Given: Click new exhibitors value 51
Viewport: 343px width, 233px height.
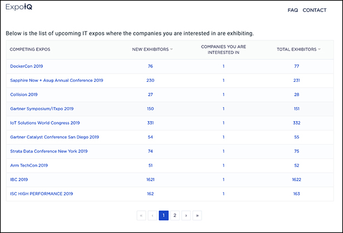Looking at the screenshot, I should 150,166.
